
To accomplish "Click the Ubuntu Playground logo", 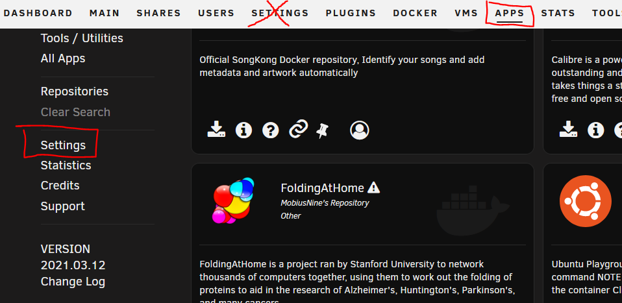I will coord(586,201).
